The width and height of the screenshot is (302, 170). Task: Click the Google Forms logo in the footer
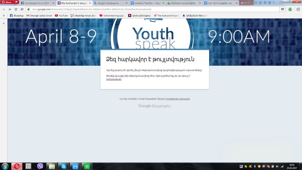click(154, 106)
